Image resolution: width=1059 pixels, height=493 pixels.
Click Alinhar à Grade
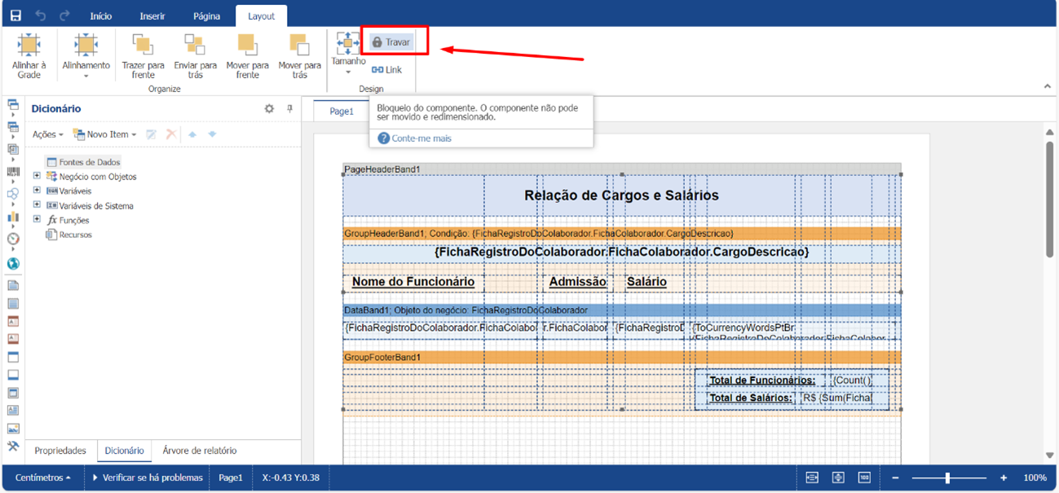click(x=29, y=56)
